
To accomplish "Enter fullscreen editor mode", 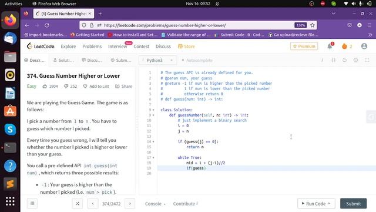I will tap(367, 60).
